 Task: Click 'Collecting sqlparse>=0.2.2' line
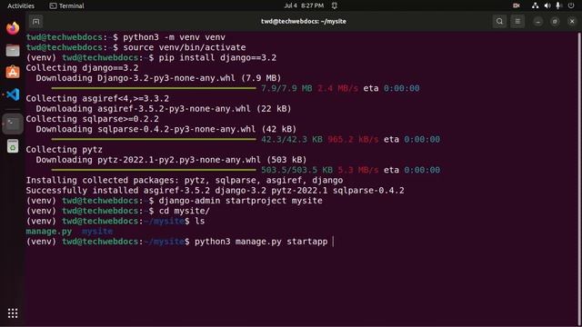coord(92,119)
